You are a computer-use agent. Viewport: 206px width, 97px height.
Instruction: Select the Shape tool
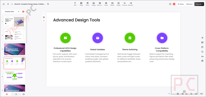118,4
